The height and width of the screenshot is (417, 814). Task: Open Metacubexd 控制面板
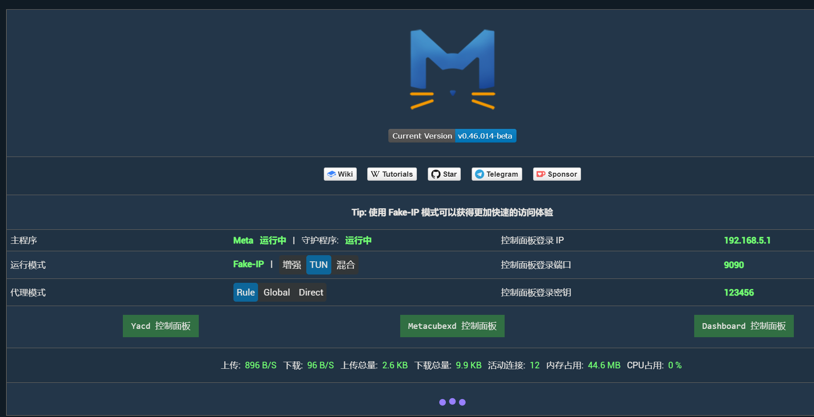(452, 326)
